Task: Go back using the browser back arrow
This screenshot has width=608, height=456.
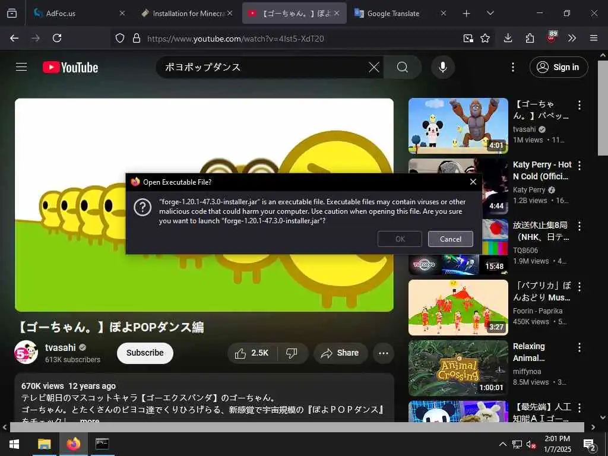Action: [14, 38]
